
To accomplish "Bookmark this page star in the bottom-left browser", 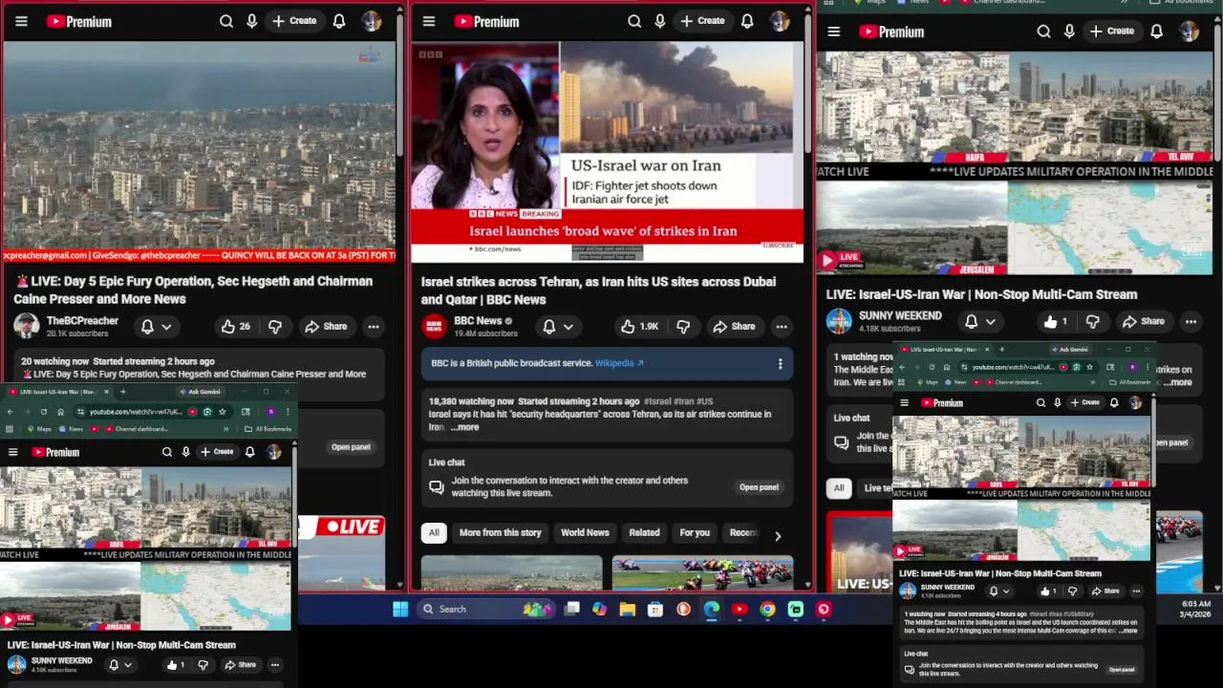I will pyautogui.click(x=222, y=412).
